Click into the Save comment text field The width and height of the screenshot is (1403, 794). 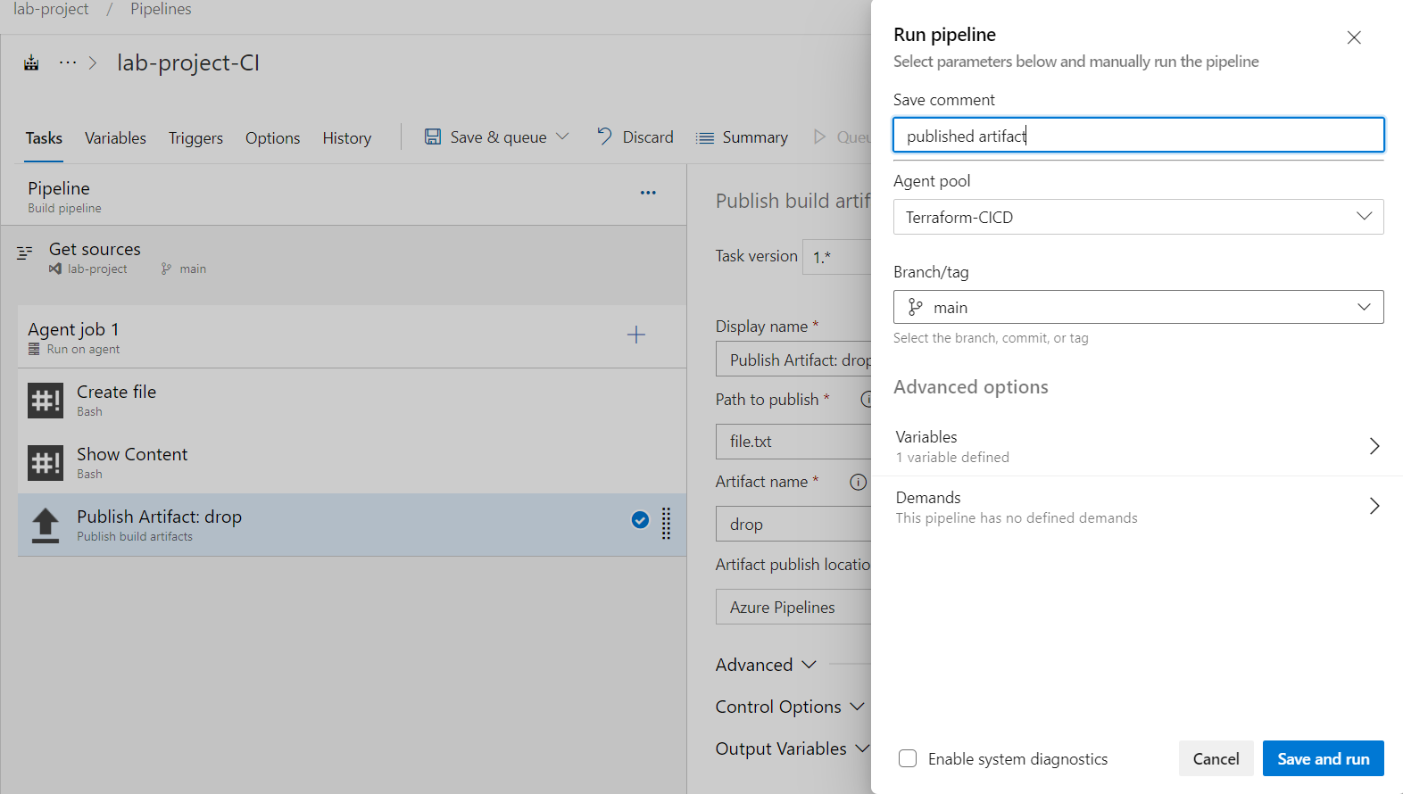(x=1139, y=136)
